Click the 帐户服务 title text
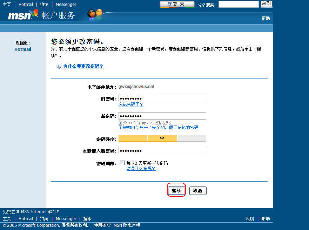309x230 pixels. [58, 15]
